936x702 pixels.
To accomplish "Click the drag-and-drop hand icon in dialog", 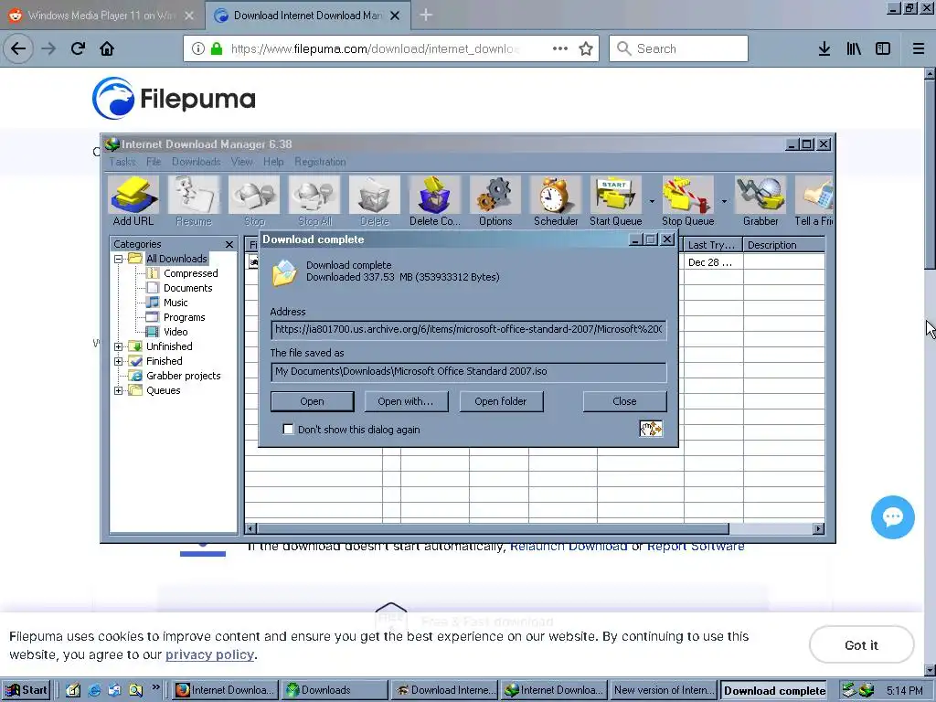I will click(651, 429).
